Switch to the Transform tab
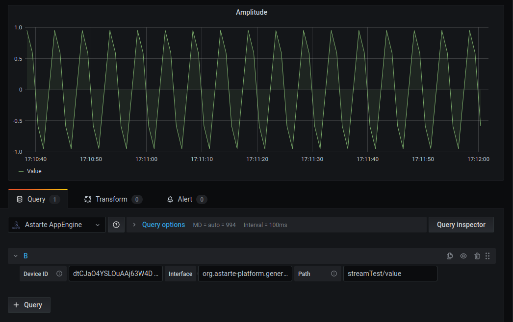The image size is (513, 322). (x=111, y=199)
